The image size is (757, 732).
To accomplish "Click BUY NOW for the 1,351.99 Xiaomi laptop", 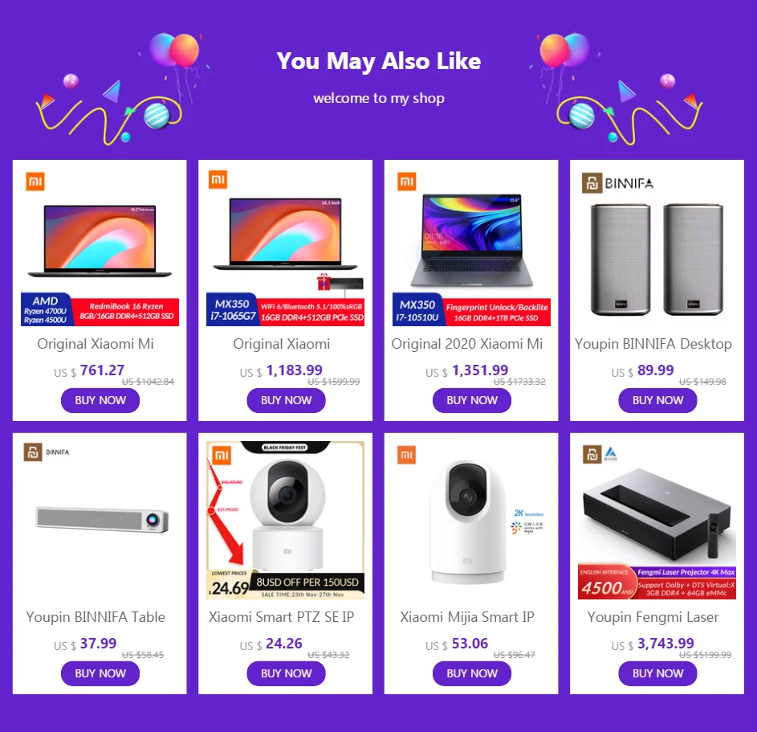I will (472, 400).
